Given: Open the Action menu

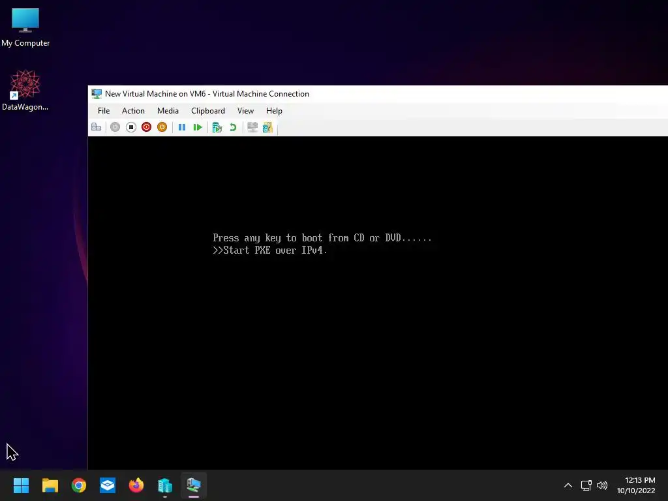Looking at the screenshot, I should 133,111.
